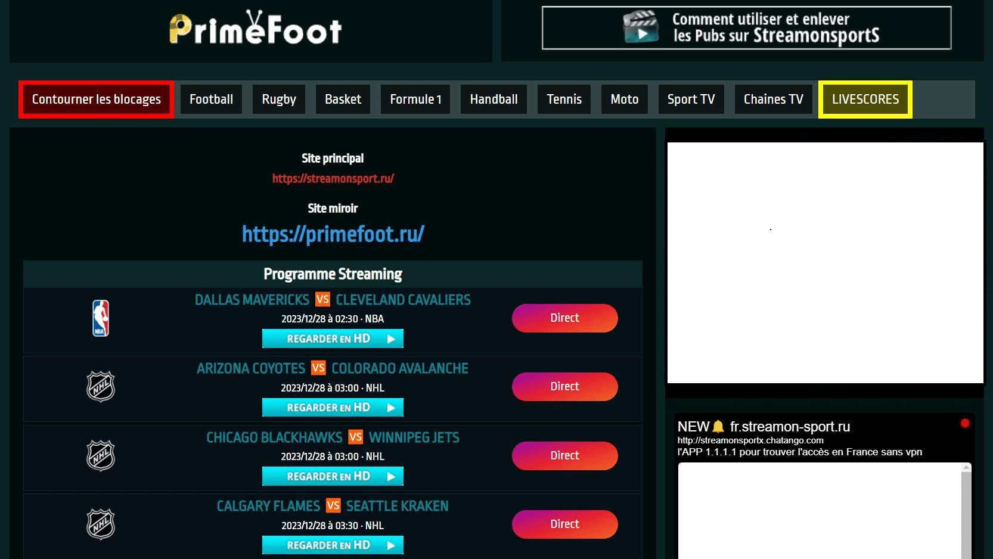Viewport: 993px width, 559px height.
Task: Open the Sport TV menu item
Action: point(691,100)
